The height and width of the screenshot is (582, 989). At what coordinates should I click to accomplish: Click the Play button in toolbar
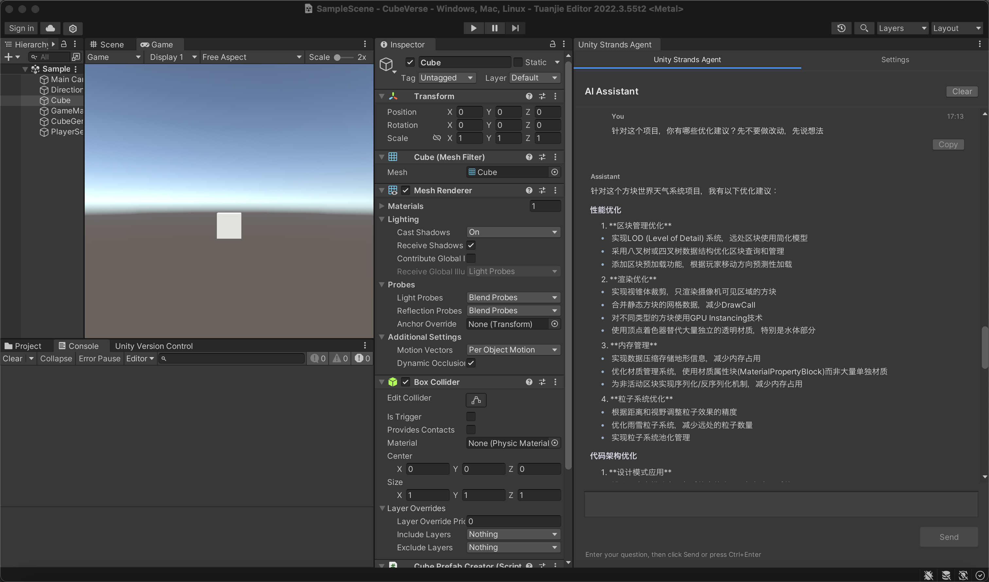pyautogui.click(x=473, y=28)
